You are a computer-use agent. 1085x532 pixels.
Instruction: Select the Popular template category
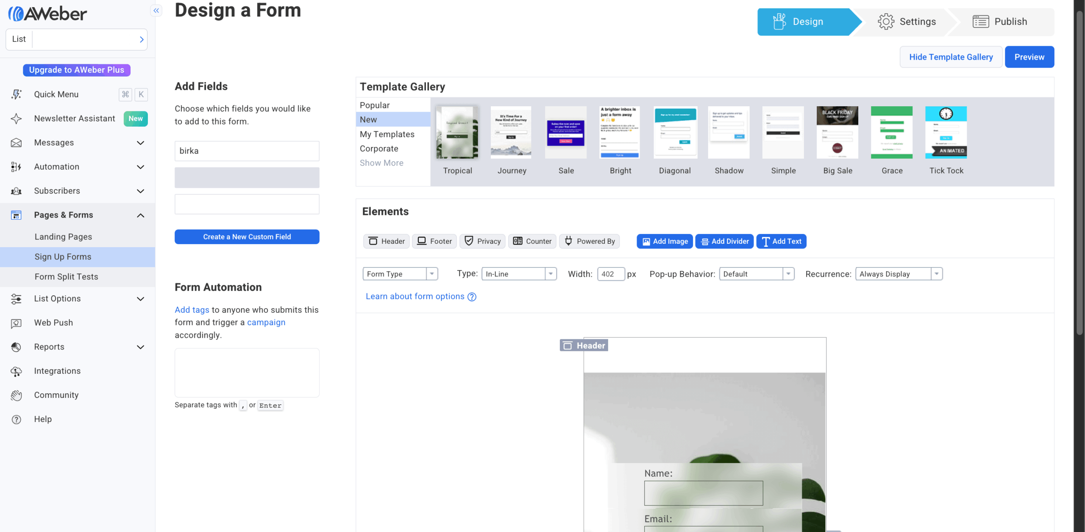393,105
